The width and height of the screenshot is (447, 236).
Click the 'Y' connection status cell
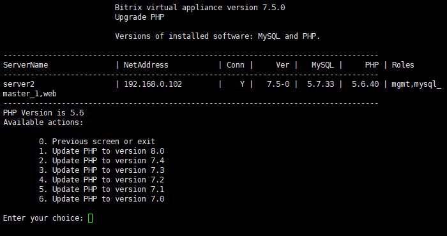pos(242,84)
